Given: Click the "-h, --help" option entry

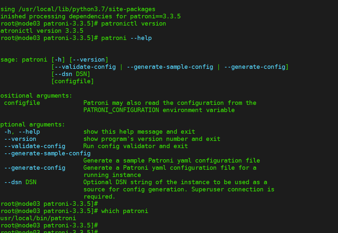Looking at the screenshot, I should [x=22, y=132].
